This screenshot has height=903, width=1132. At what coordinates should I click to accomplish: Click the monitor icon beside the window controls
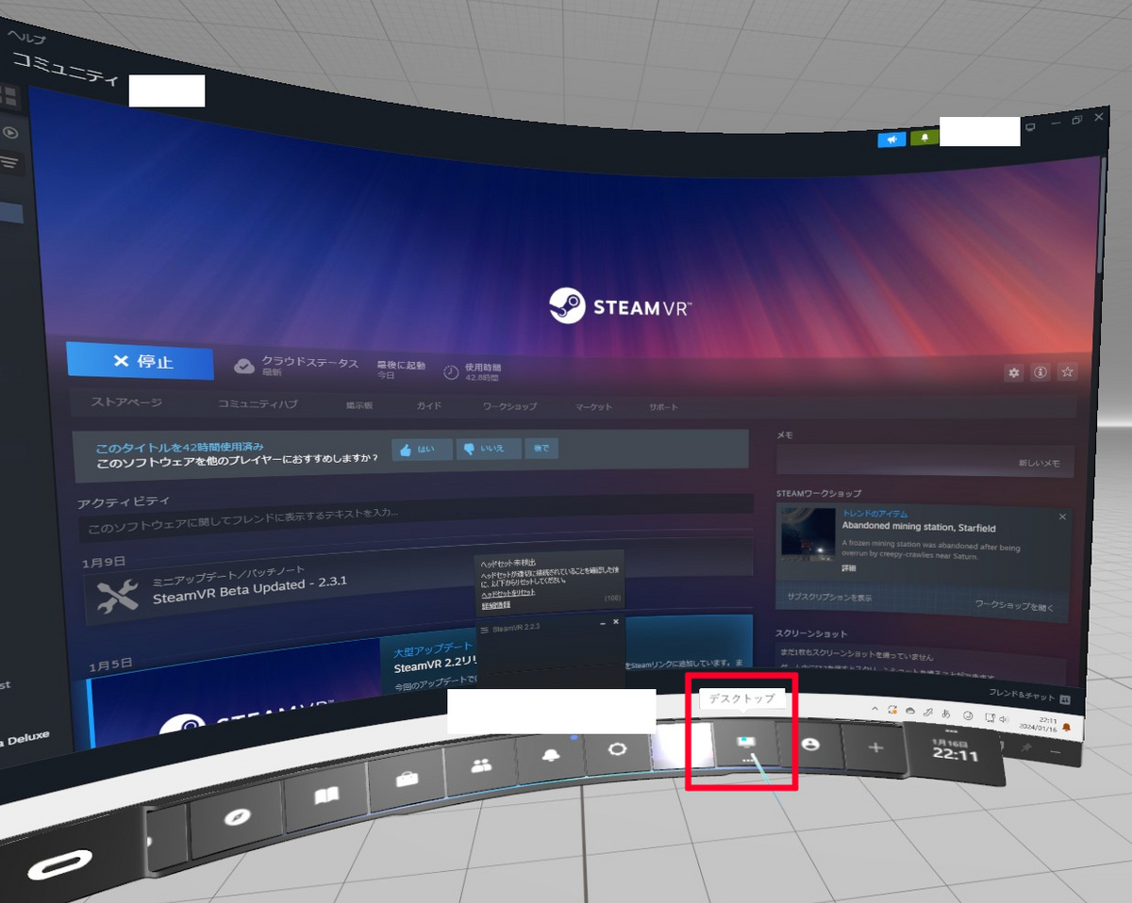pyautogui.click(x=1031, y=126)
